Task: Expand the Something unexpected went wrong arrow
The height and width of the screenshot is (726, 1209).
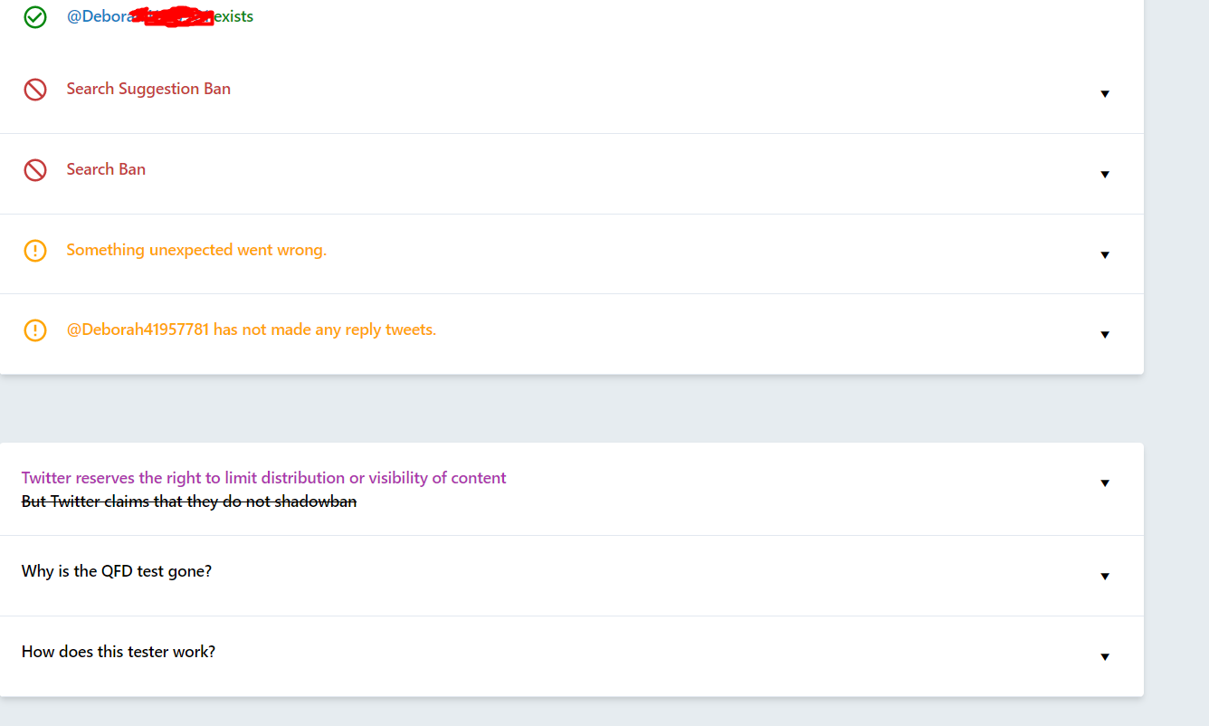Action: tap(1105, 255)
